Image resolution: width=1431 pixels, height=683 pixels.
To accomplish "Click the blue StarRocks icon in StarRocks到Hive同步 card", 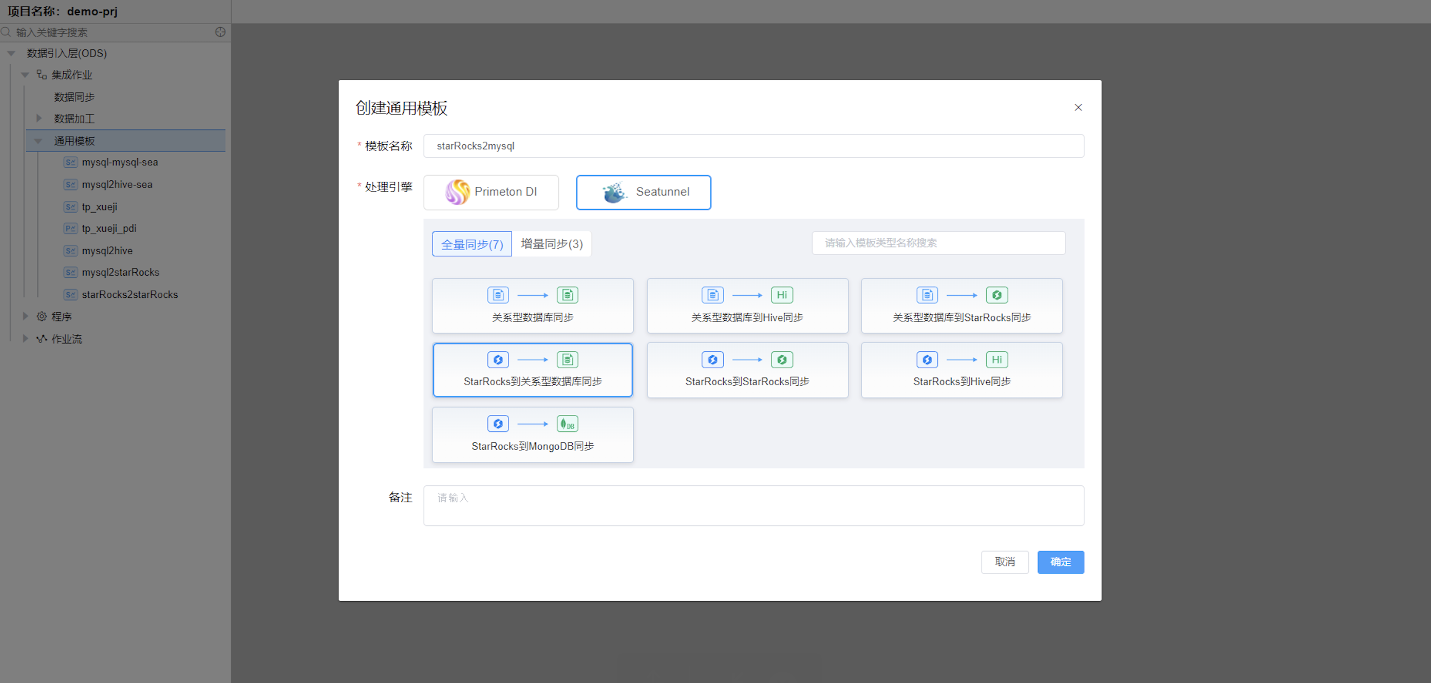I will click(x=927, y=359).
